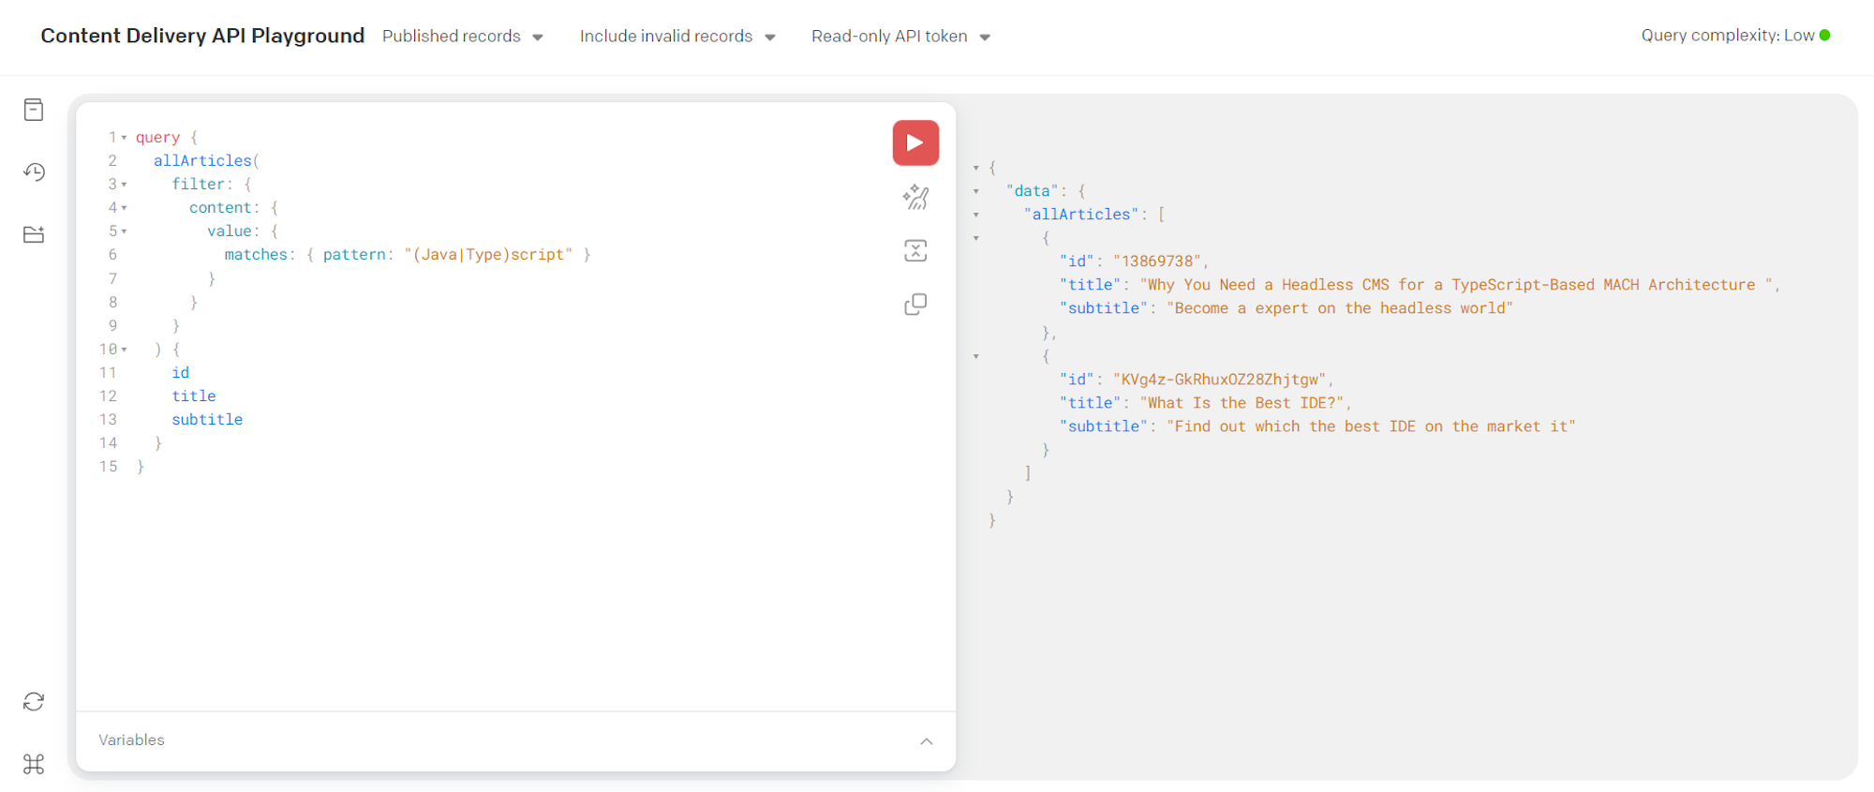Click the pattern string "(Java|Type)script" in editor
This screenshot has width=1874, height=792.
tap(488, 255)
